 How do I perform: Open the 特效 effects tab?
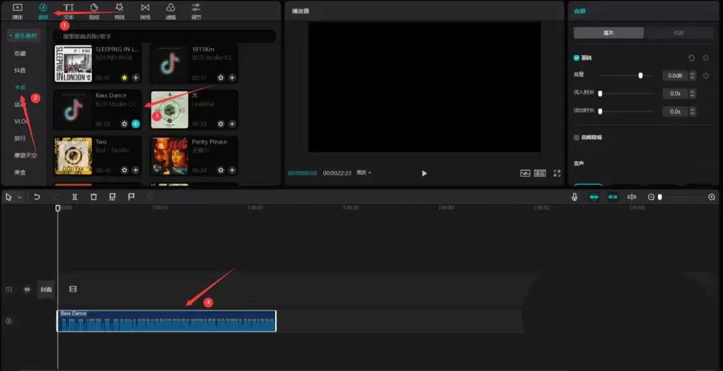pos(119,11)
